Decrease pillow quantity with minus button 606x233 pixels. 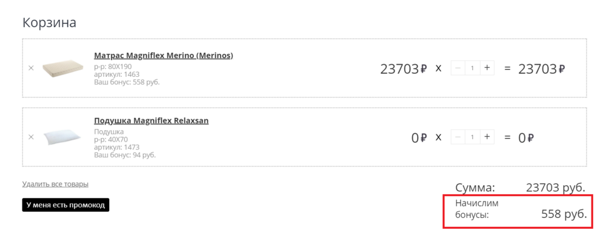[x=458, y=137]
